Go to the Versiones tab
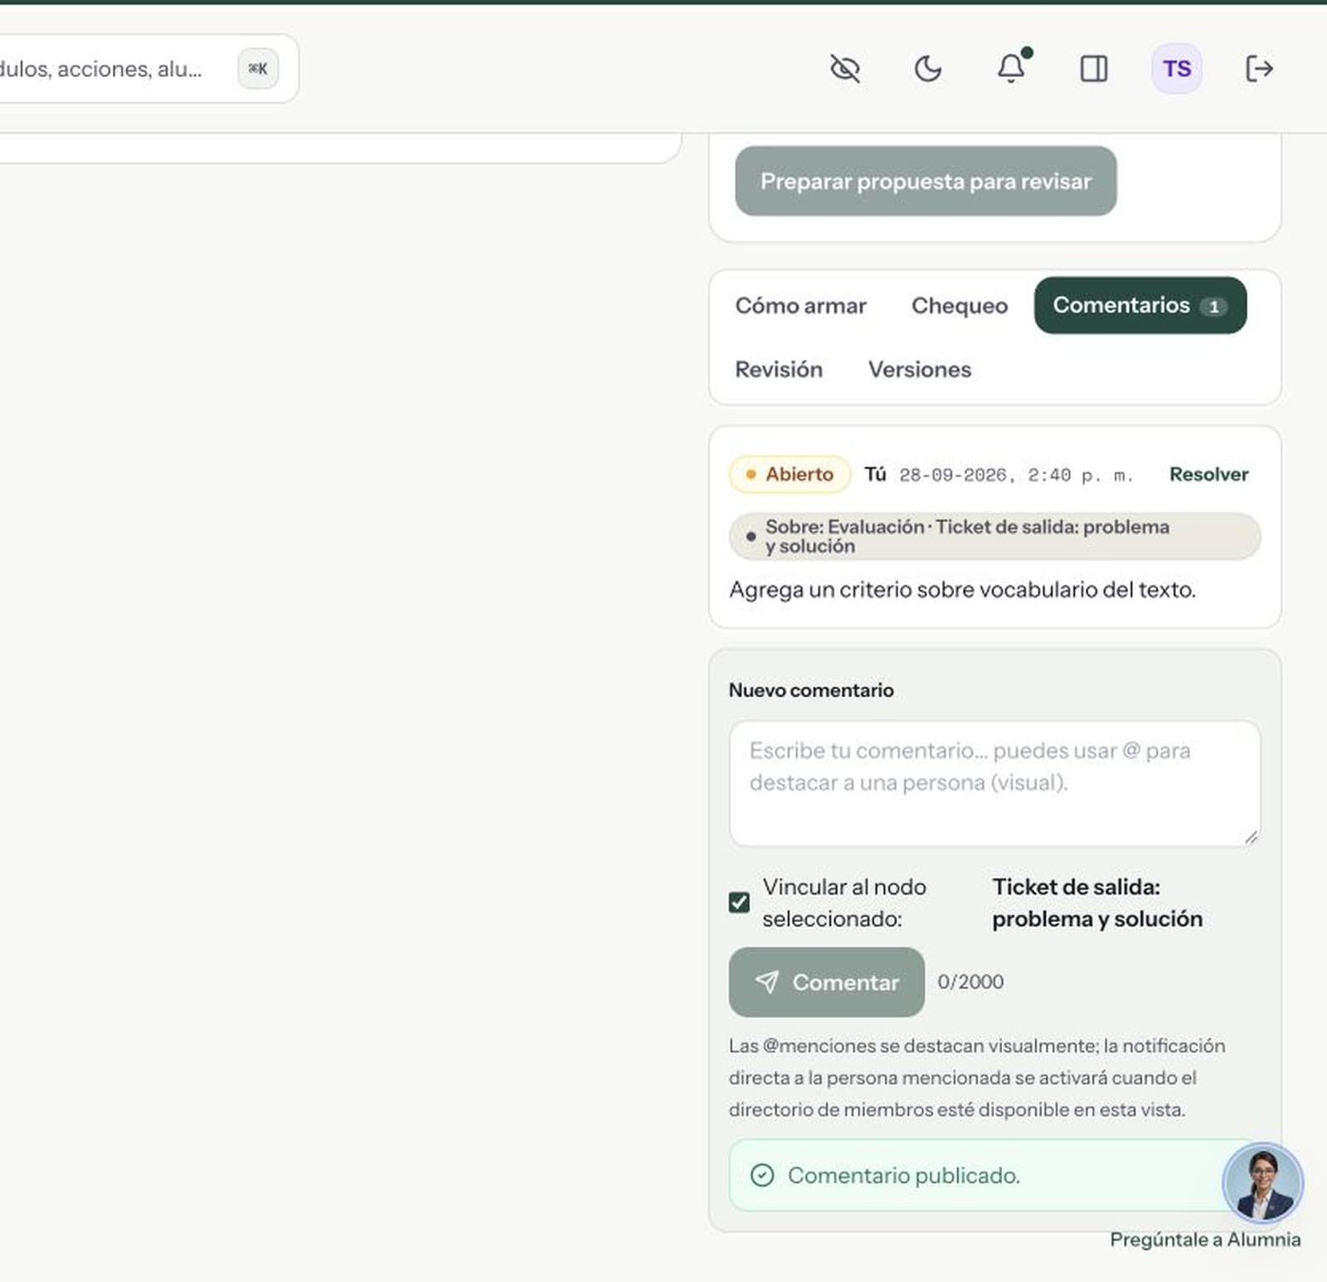Screen dimensions: 1327x1282 pyautogui.click(x=920, y=370)
